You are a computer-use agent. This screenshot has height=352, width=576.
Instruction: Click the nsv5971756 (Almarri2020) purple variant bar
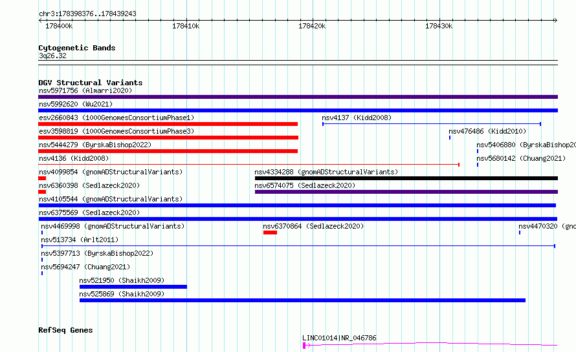(x=298, y=97)
